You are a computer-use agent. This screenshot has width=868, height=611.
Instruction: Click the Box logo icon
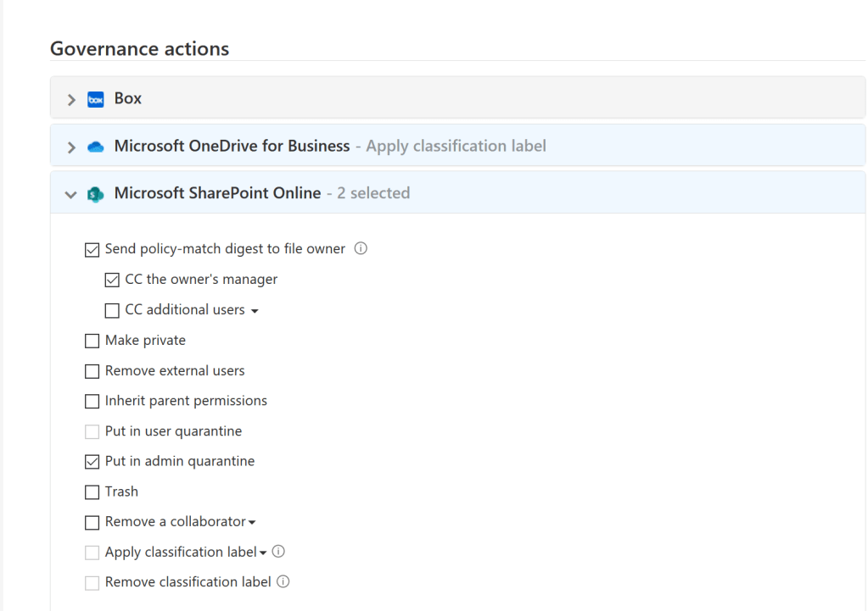click(x=96, y=99)
